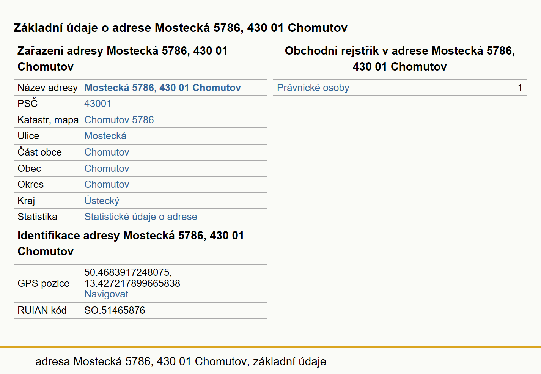The width and height of the screenshot is (541, 374).
Task: Open the Ústecký region link
Action: (x=102, y=201)
